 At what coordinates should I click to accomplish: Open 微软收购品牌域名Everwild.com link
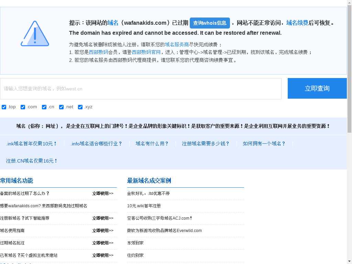164,230
